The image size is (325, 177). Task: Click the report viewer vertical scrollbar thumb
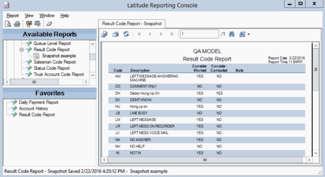click(x=316, y=70)
